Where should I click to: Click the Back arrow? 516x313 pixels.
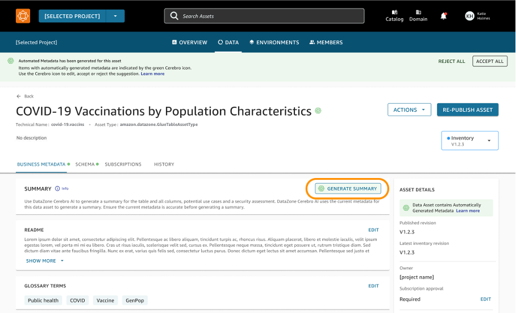[x=19, y=96]
